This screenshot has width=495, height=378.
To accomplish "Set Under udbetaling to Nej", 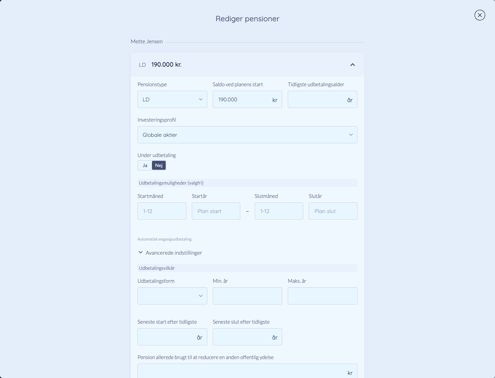I will point(159,165).
